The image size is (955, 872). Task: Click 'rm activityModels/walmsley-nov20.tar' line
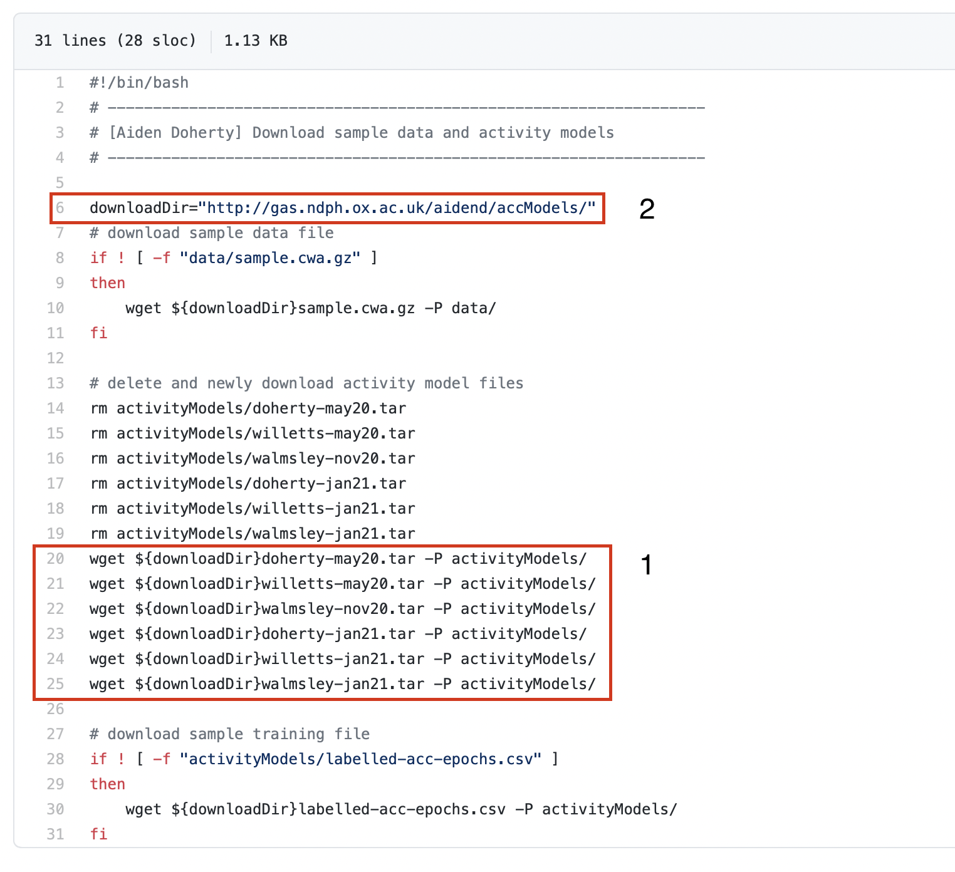253,459
